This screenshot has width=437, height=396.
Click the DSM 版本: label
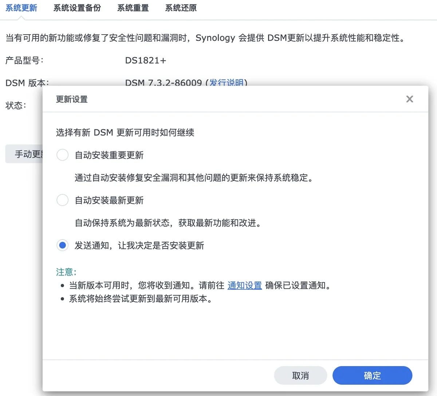point(27,83)
